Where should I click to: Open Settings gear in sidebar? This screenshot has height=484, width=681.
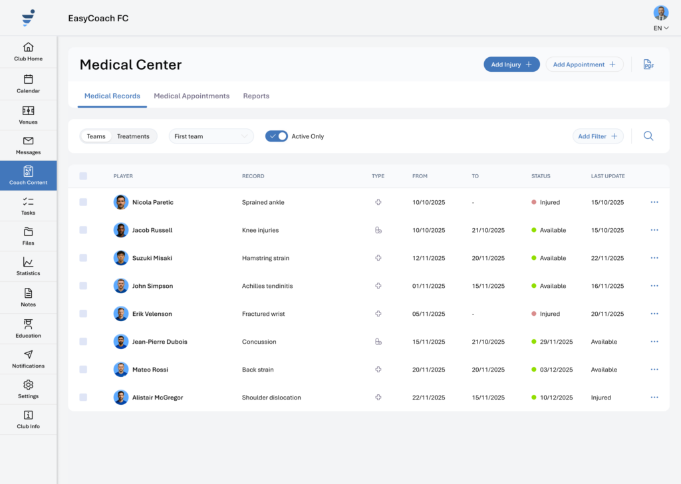tap(28, 390)
